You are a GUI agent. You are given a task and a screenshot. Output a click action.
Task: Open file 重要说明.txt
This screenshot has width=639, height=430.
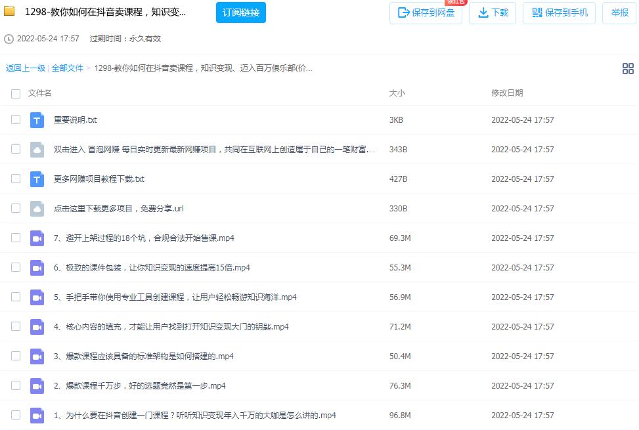(x=76, y=120)
